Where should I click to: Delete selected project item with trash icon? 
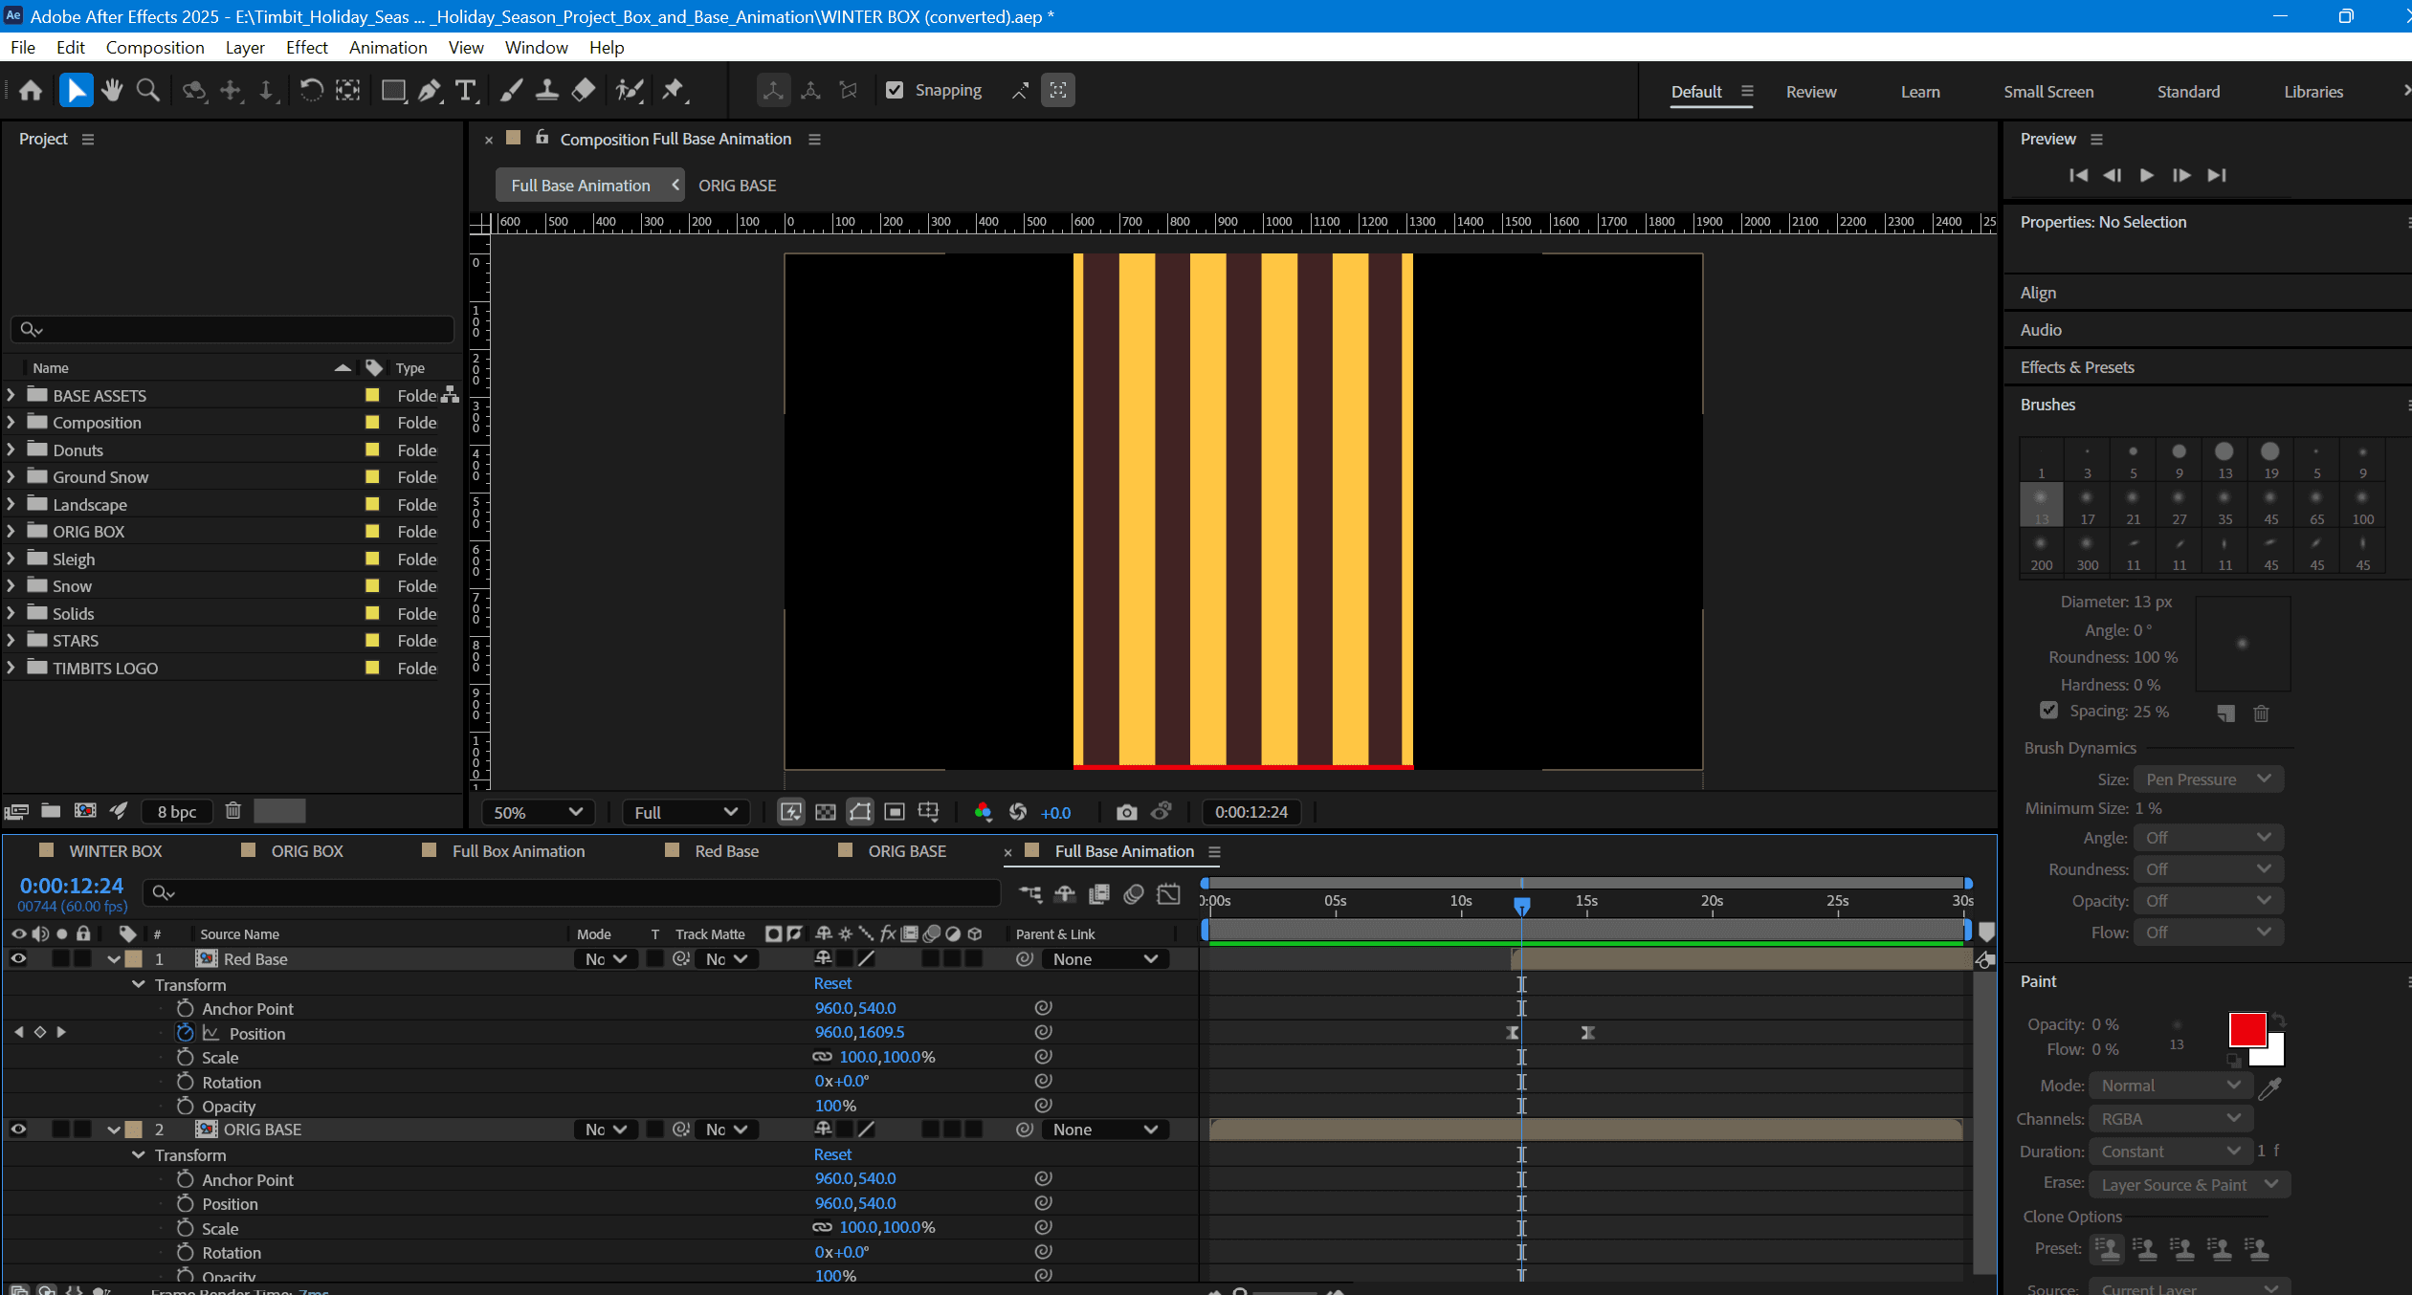pos(232,811)
